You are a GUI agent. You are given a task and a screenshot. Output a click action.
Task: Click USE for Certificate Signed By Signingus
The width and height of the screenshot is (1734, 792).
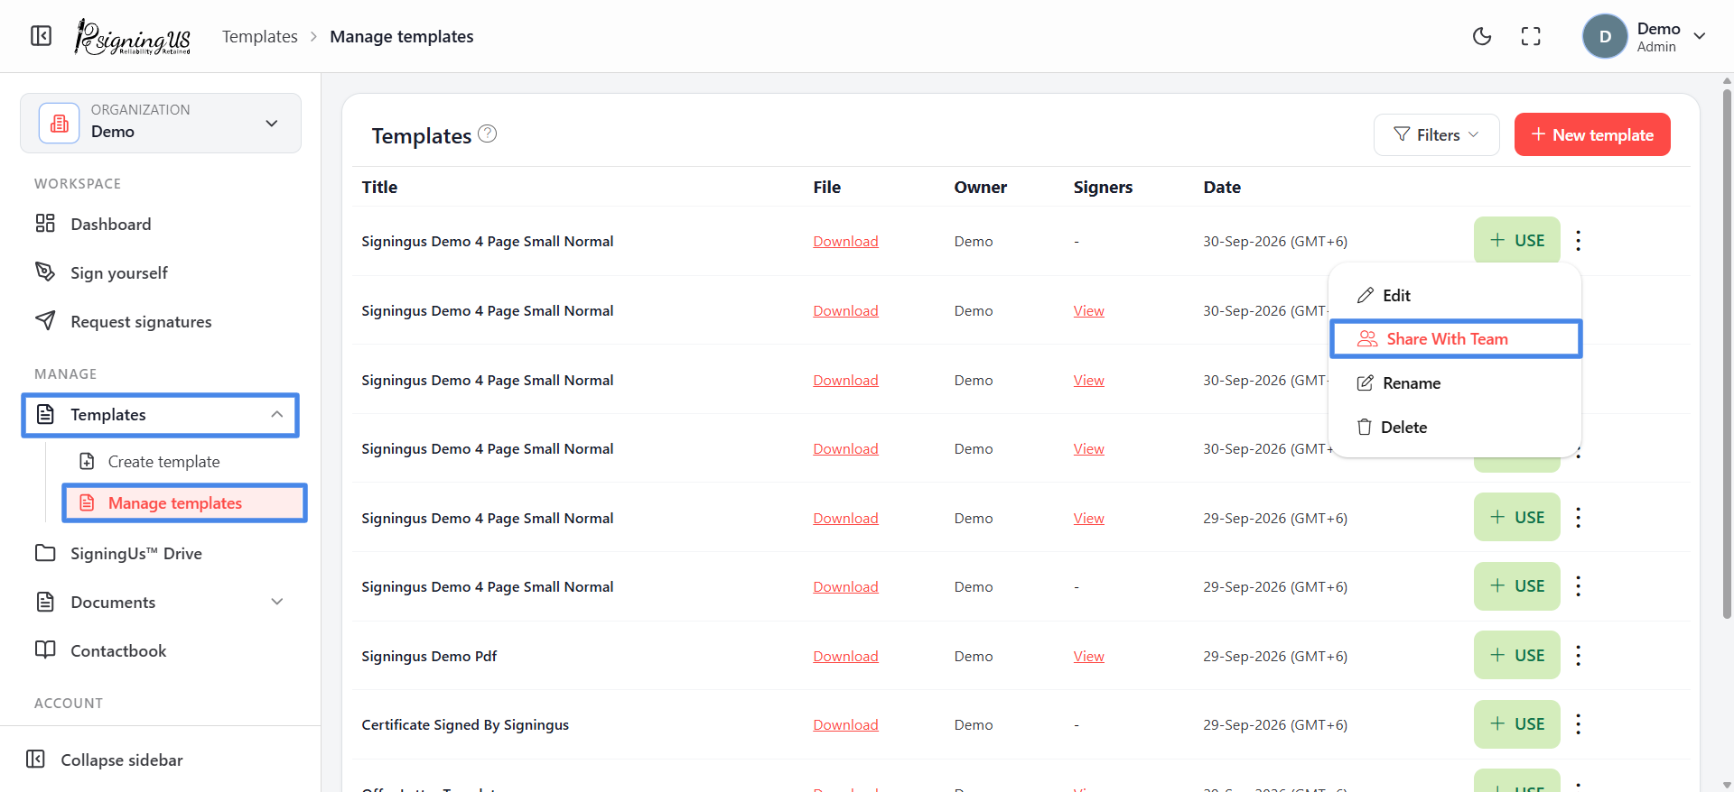click(x=1517, y=723)
